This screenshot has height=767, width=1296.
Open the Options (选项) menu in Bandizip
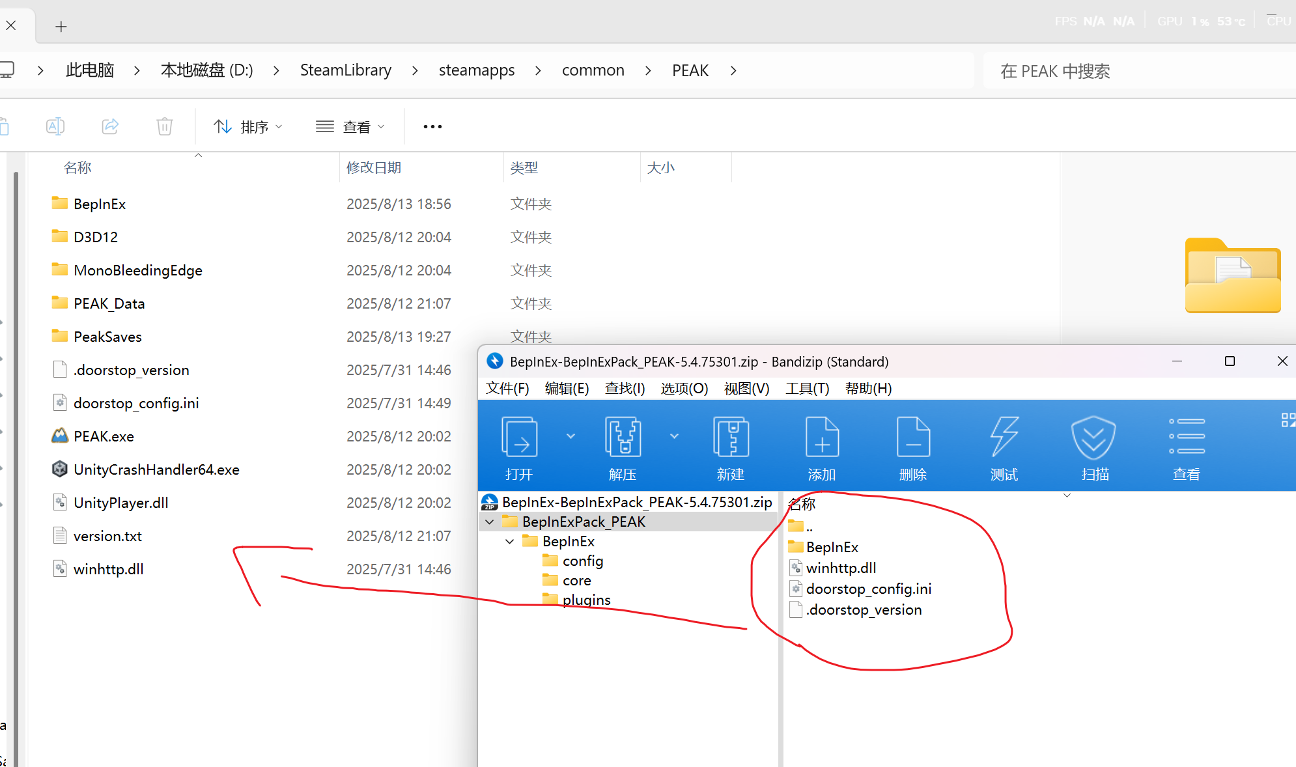click(684, 389)
